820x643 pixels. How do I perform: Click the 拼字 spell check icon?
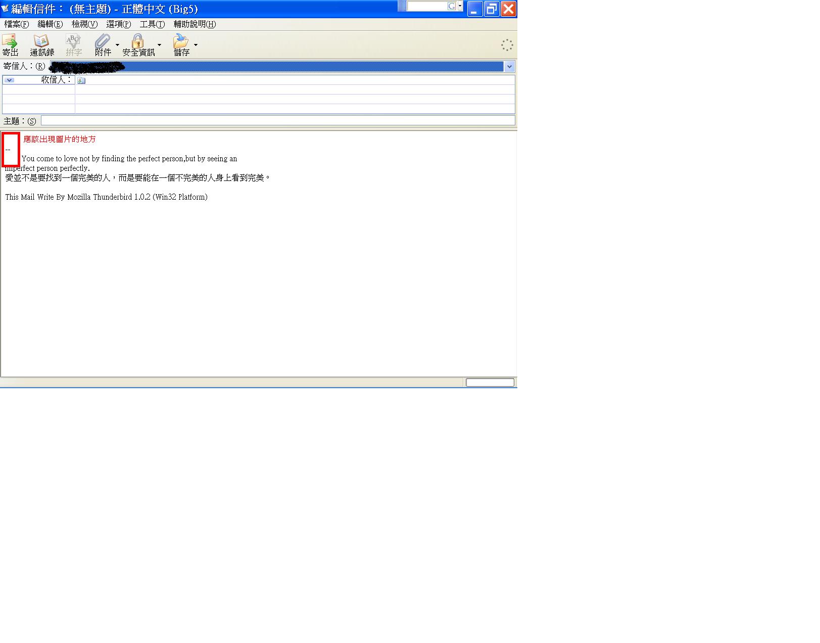73,41
